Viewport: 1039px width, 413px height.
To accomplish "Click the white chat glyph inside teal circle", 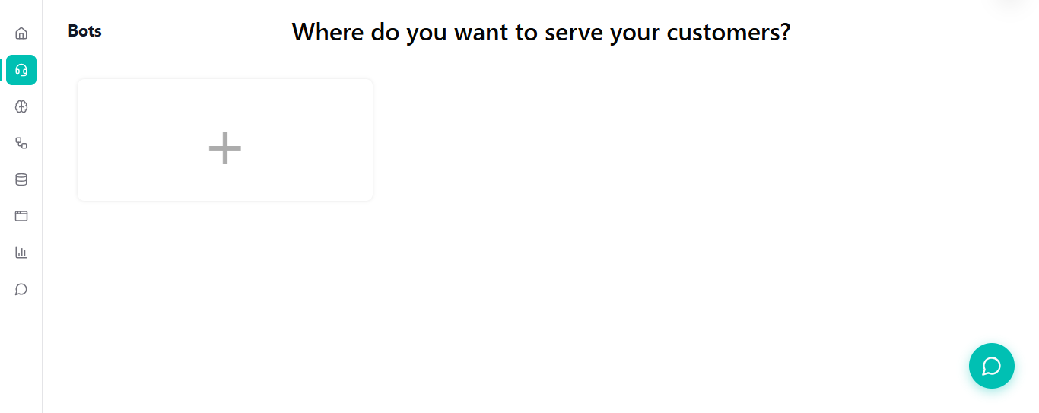I will point(991,366).
